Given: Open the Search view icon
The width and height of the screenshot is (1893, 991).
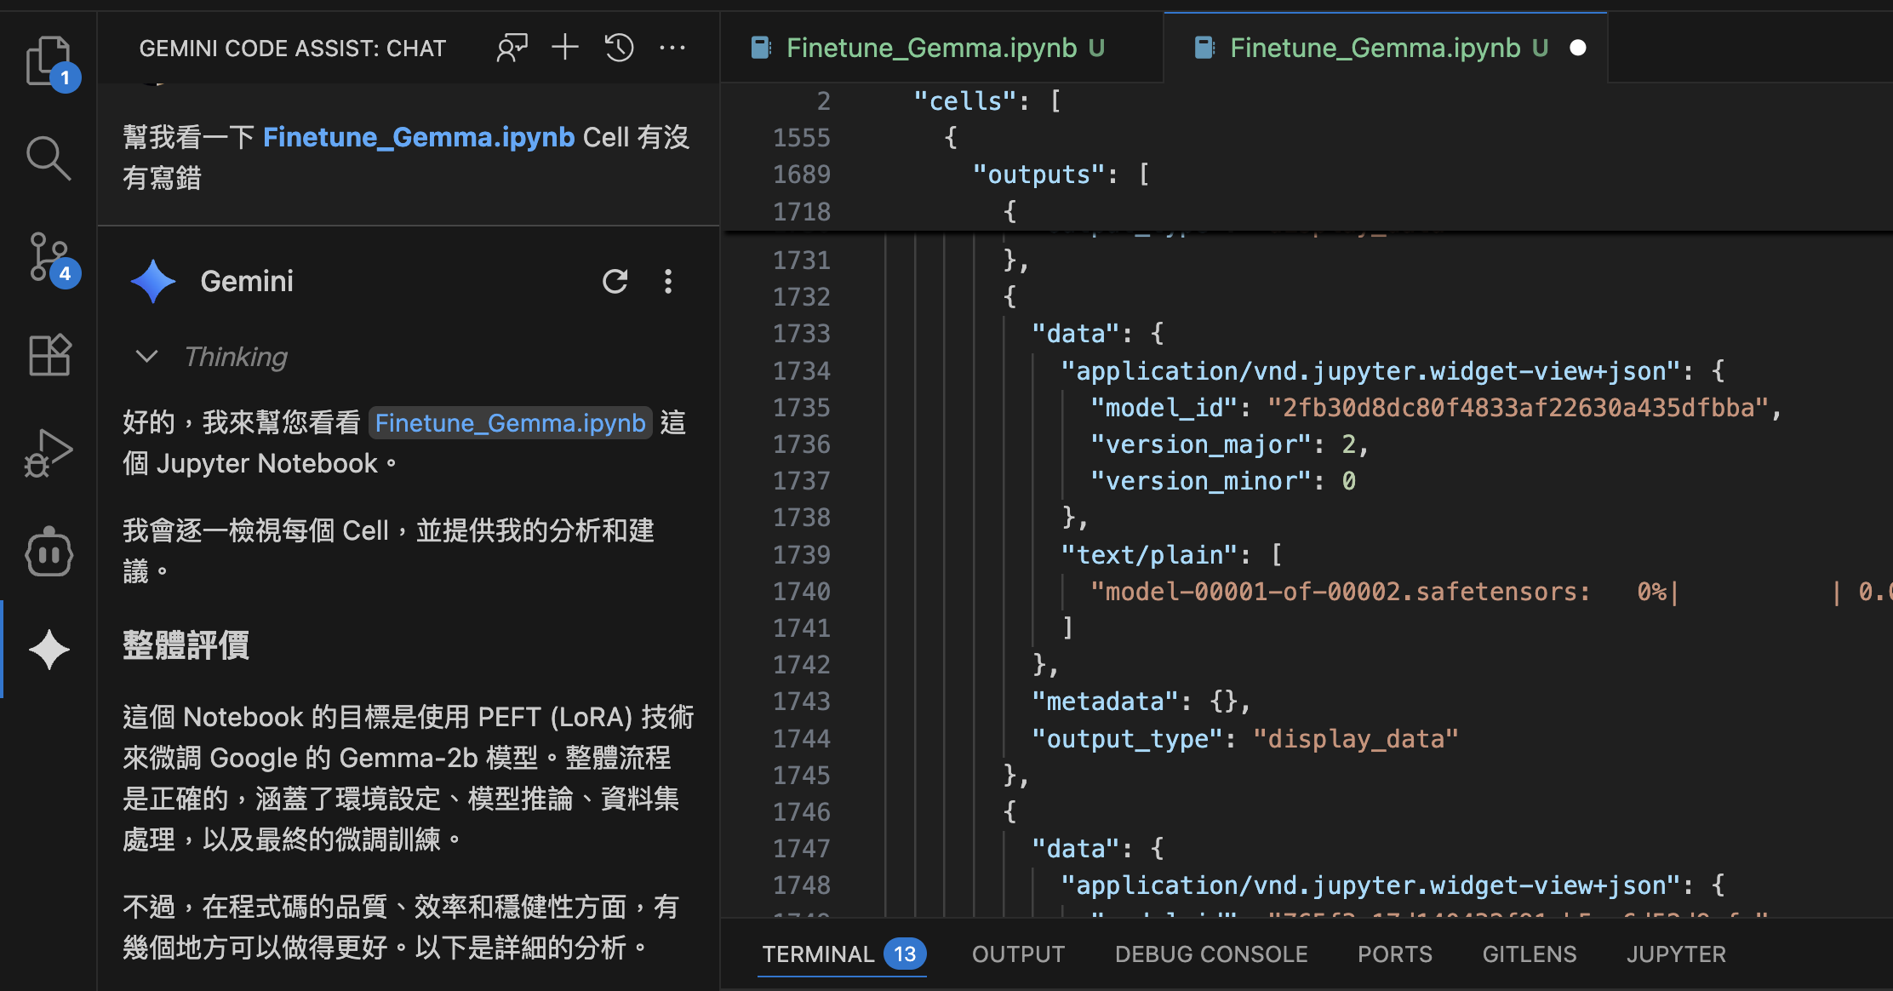Looking at the screenshot, I should pos(49,158).
